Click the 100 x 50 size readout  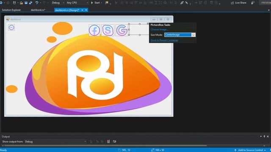pyautogui.click(x=158, y=150)
